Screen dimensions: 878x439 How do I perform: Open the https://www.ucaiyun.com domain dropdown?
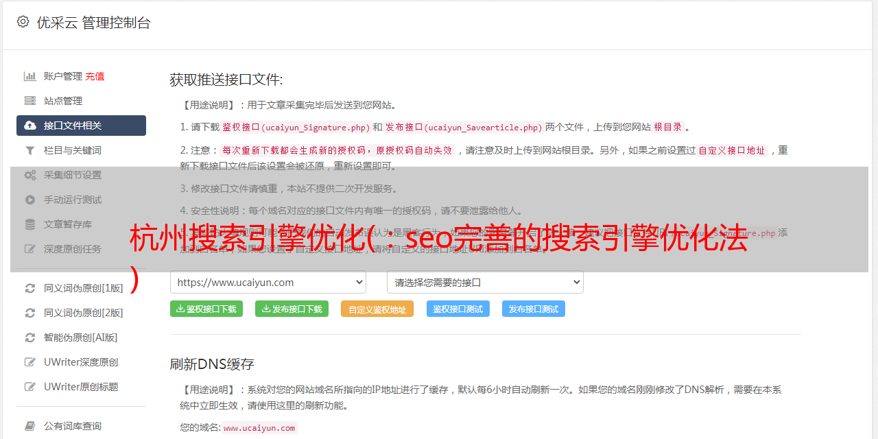click(268, 282)
